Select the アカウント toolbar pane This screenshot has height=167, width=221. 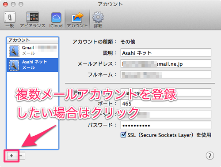[77, 20]
